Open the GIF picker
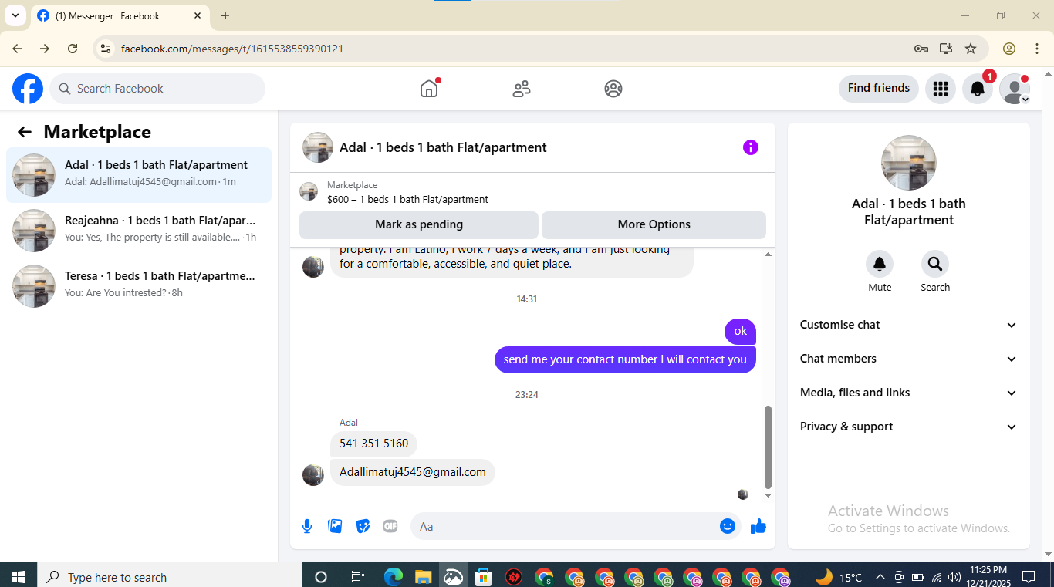Viewport: 1054px width, 587px height. click(x=390, y=526)
